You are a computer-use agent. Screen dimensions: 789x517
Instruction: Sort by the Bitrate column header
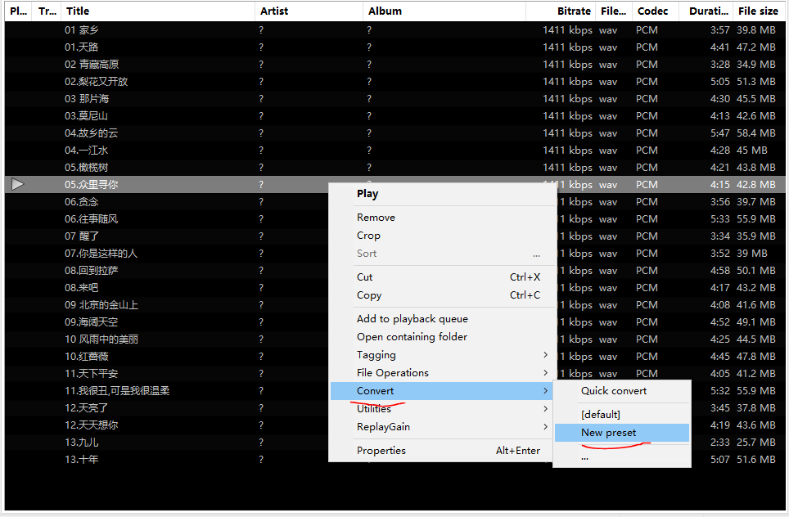574,11
